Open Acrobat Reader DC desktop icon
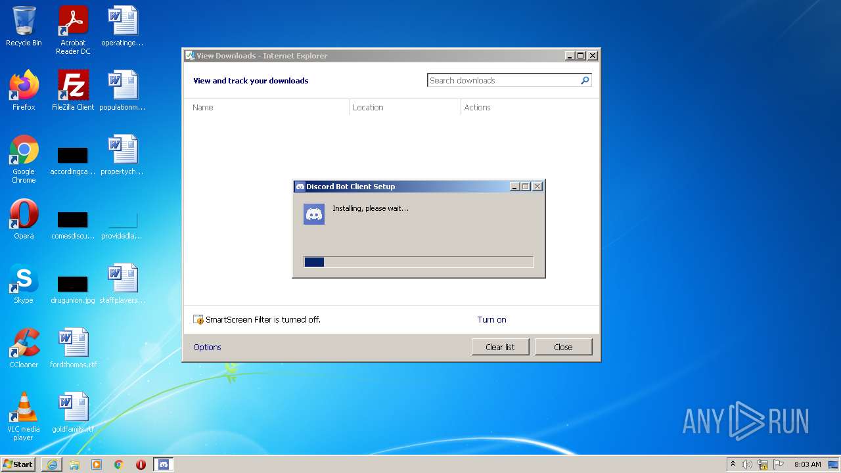841x473 pixels. tap(73, 30)
